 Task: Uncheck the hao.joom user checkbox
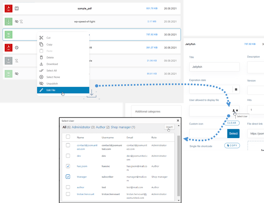click(x=68, y=166)
